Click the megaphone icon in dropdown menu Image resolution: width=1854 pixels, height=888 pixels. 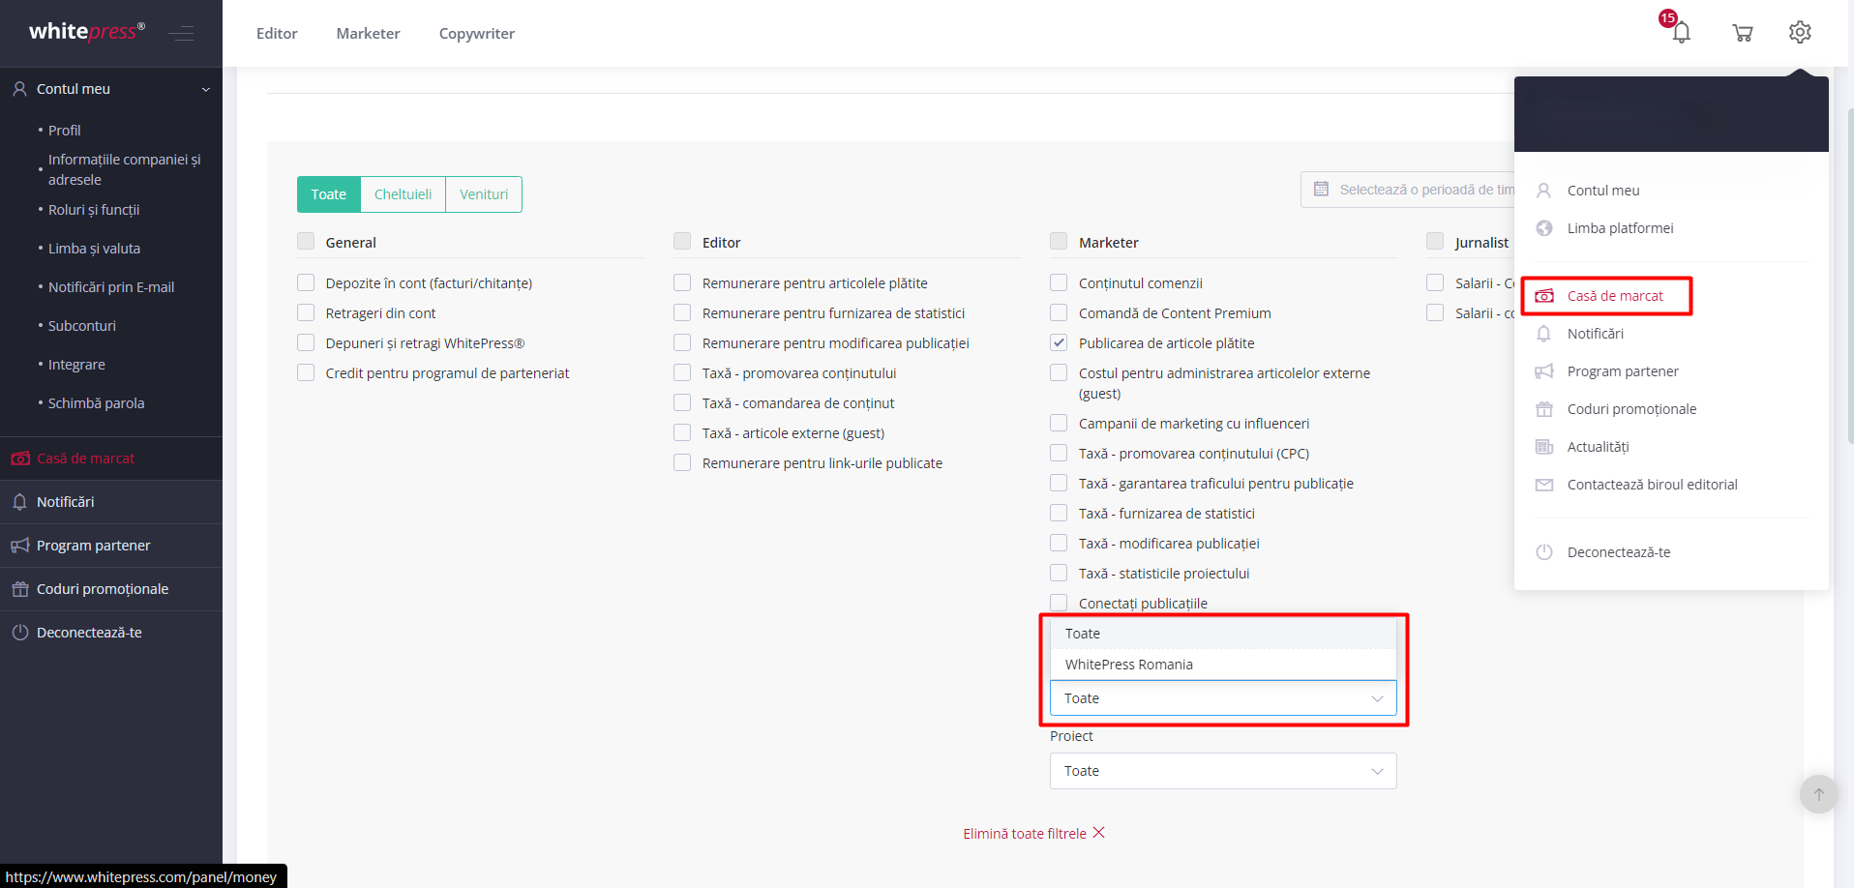1544,371
